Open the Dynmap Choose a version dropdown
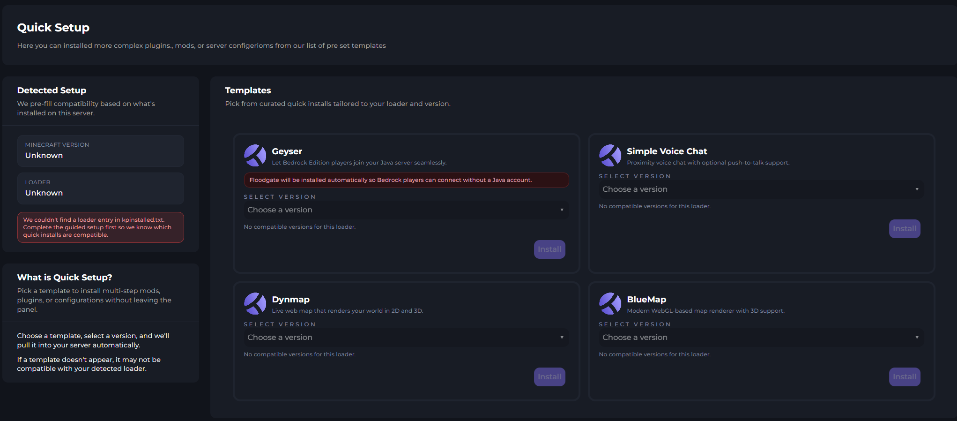Viewport: 957px width, 421px height. (x=406, y=338)
